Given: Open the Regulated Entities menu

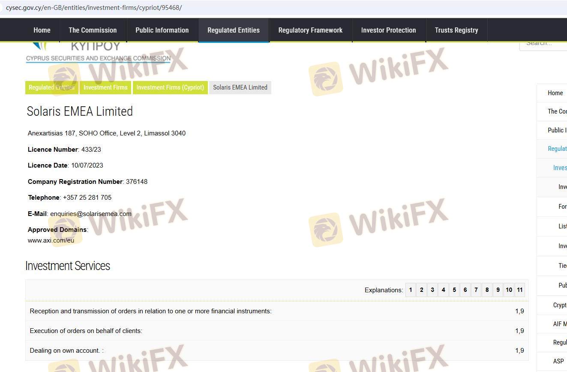Looking at the screenshot, I should click(234, 30).
